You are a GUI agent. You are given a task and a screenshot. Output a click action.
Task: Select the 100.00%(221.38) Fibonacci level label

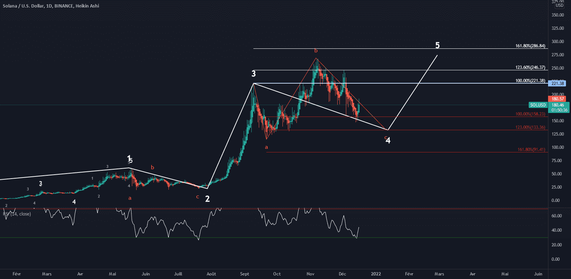click(530, 81)
